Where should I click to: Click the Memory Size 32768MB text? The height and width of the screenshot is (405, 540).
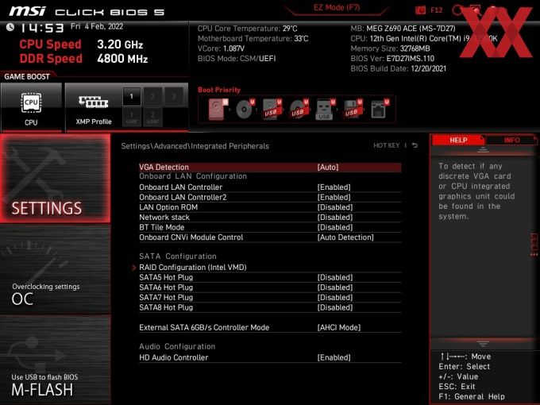point(390,48)
